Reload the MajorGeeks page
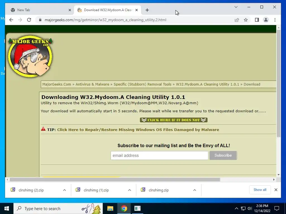The height and width of the screenshot is (214, 286). pos(29,20)
